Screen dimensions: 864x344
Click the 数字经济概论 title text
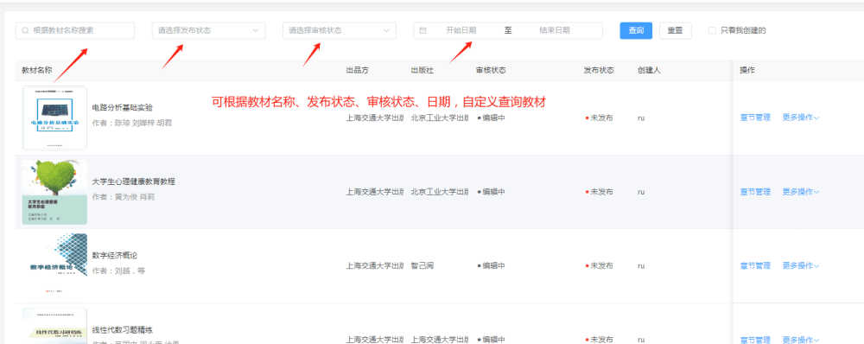click(x=115, y=255)
